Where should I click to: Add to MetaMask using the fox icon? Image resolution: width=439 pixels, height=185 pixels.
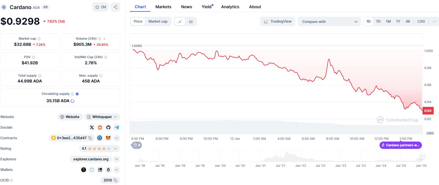pos(108,138)
